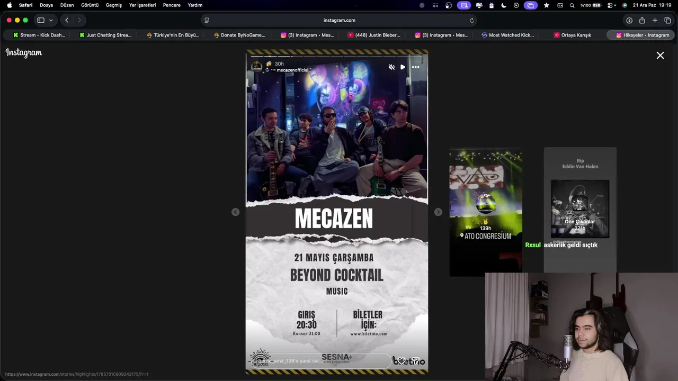The width and height of the screenshot is (678, 381).
Task: Open the Düzen menu
Action: 67,5
